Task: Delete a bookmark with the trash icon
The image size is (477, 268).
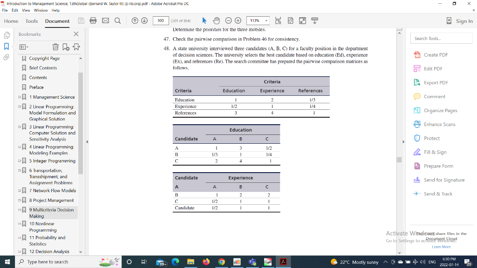Action: [x=55, y=47]
